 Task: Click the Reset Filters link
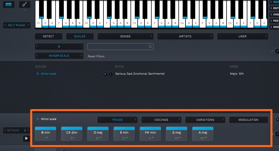pos(96,56)
